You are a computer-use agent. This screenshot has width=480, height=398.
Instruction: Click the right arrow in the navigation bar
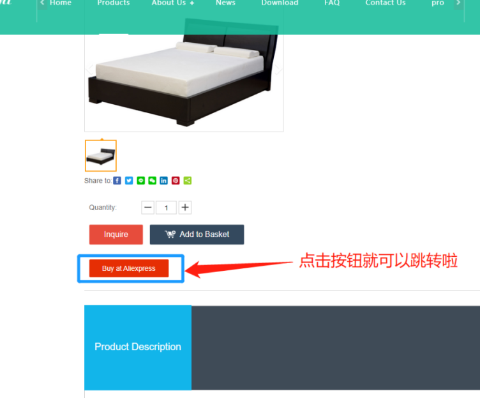click(x=458, y=3)
